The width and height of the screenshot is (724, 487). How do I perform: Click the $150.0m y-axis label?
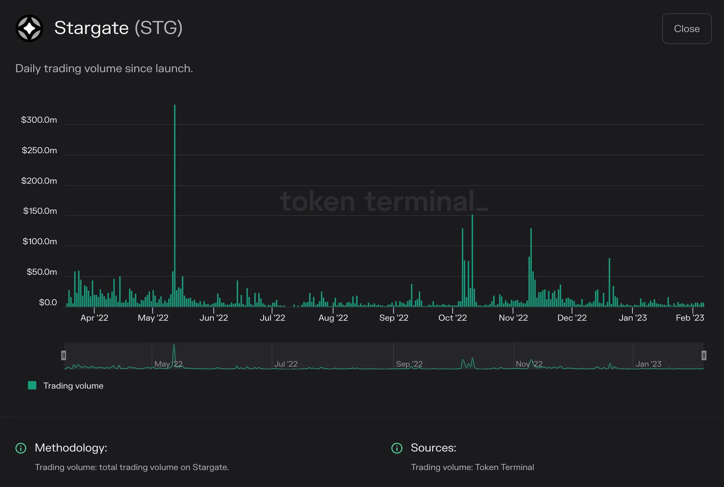click(40, 211)
